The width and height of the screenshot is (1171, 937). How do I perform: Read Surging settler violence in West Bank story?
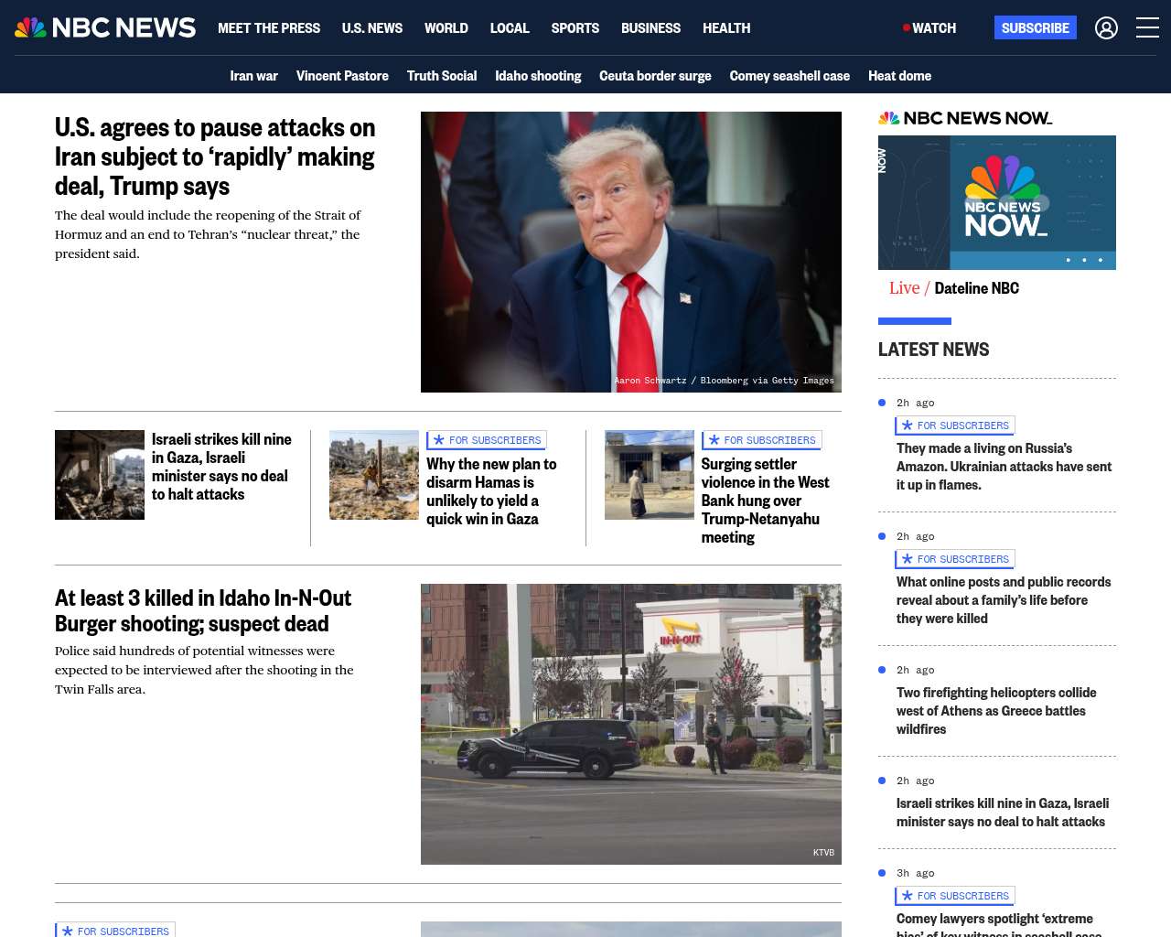point(766,501)
